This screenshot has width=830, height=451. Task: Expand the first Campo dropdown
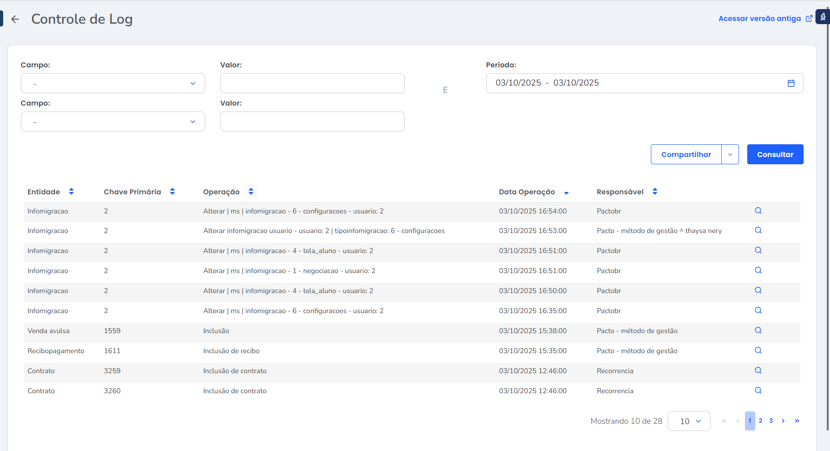pyautogui.click(x=113, y=84)
